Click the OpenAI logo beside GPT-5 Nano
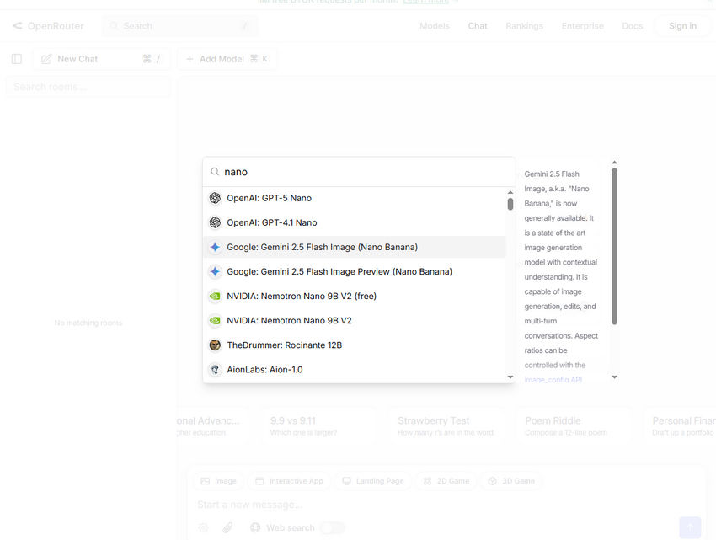 coord(215,198)
